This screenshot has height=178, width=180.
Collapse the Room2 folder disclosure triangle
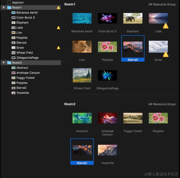click(4, 63)
